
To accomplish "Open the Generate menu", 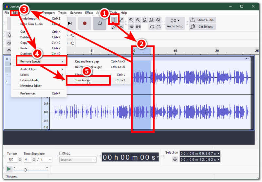I will [x=76, y=13].
